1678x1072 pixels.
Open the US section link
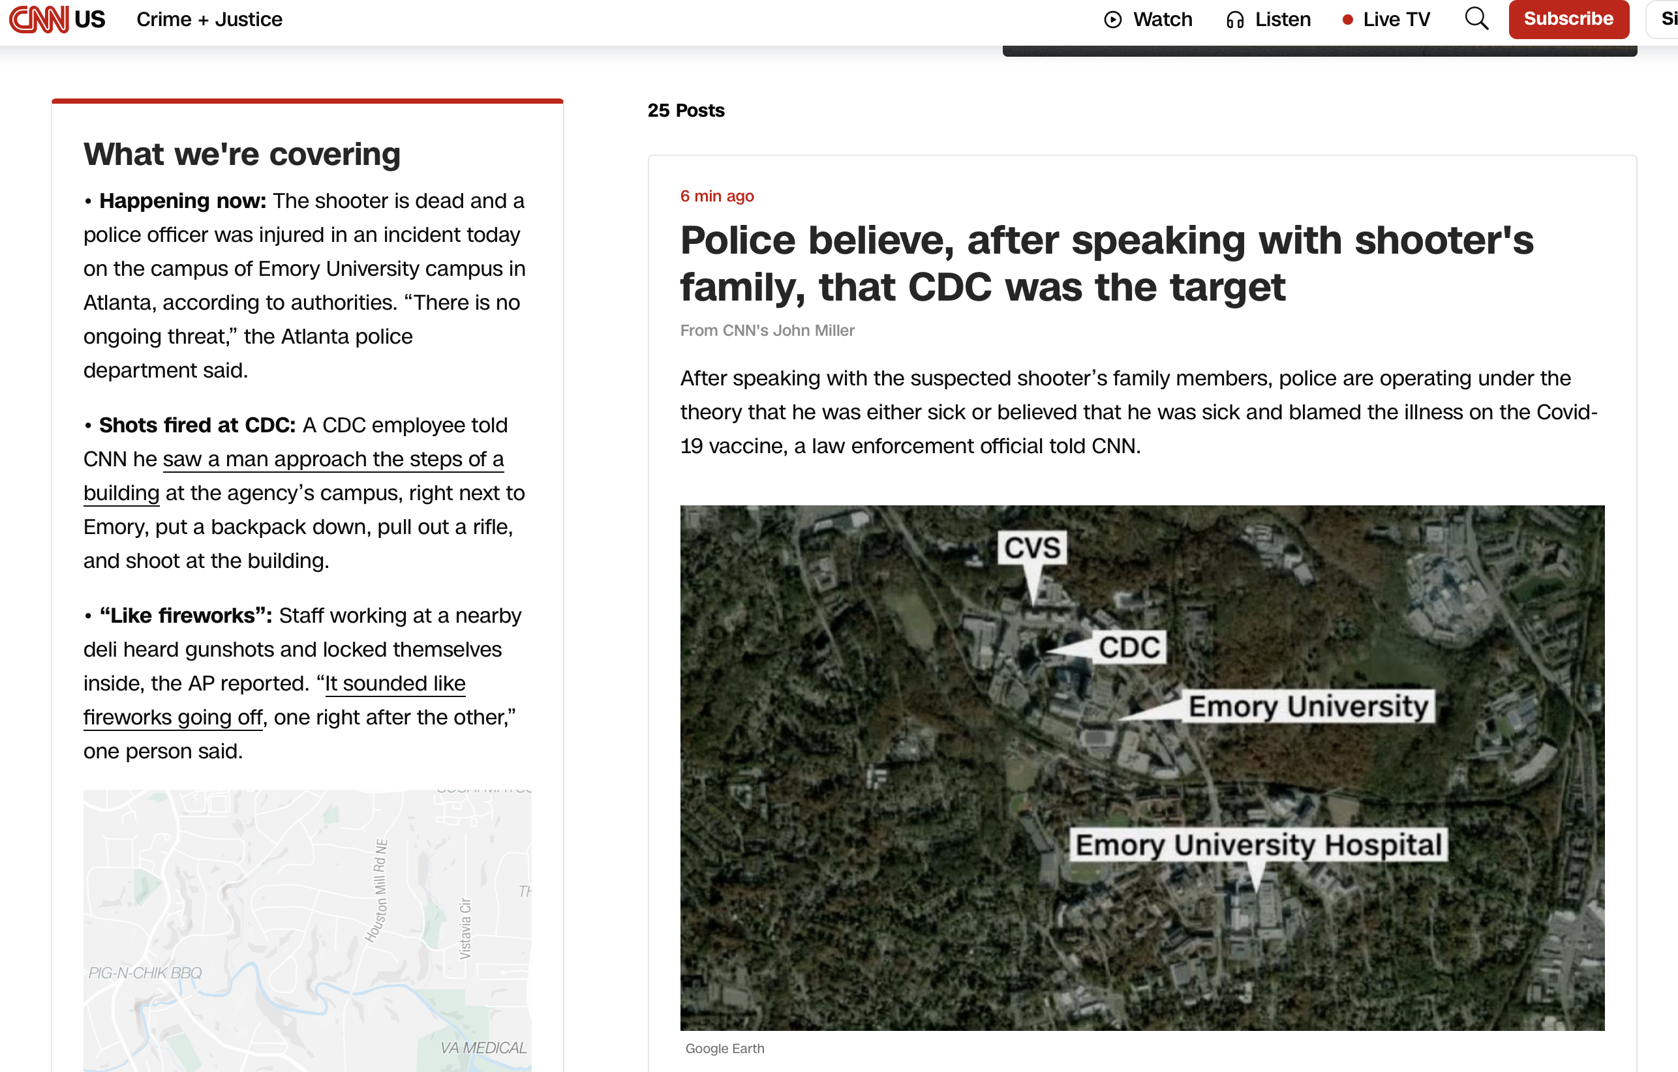[90, 19]
